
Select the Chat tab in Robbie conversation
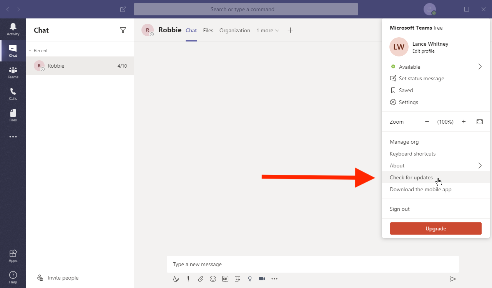pos(191,30)
